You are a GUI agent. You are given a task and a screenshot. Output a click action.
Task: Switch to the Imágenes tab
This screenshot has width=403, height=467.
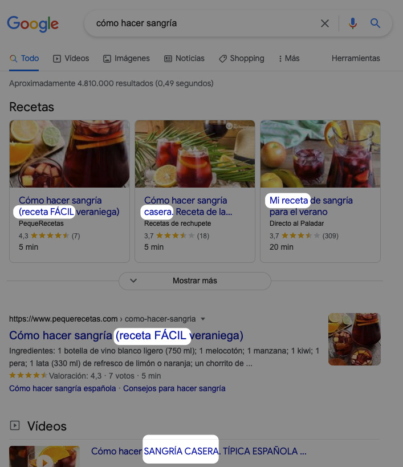click(x=127, y=58)
